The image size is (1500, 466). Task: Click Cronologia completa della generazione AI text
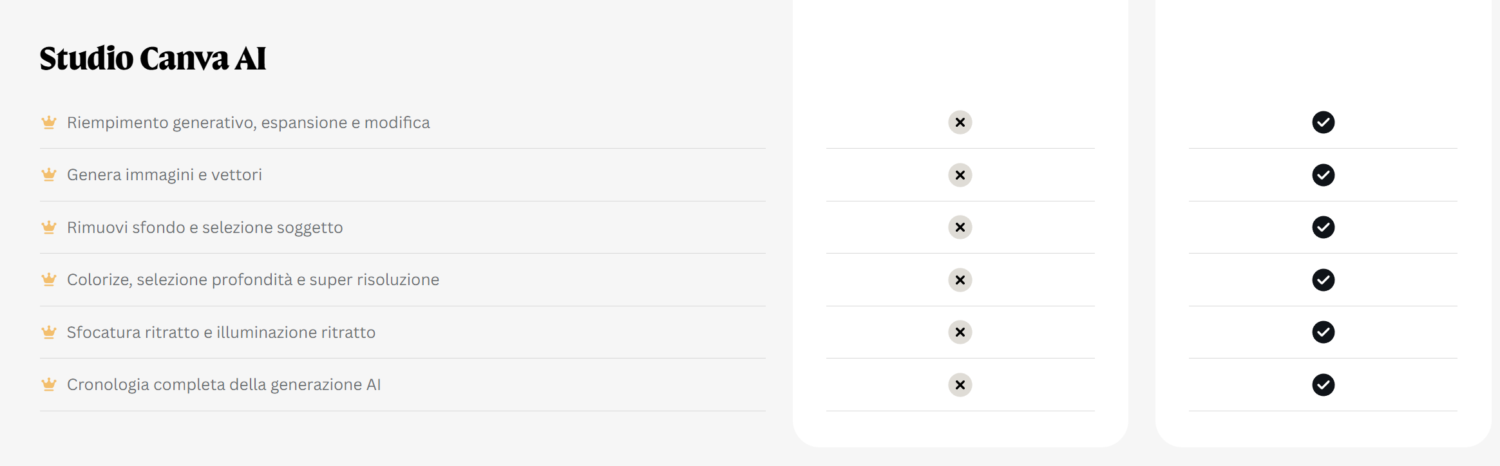[223, 384]
